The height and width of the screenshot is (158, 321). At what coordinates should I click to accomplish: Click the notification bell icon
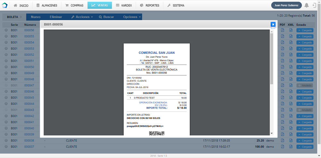coord(307,5)
